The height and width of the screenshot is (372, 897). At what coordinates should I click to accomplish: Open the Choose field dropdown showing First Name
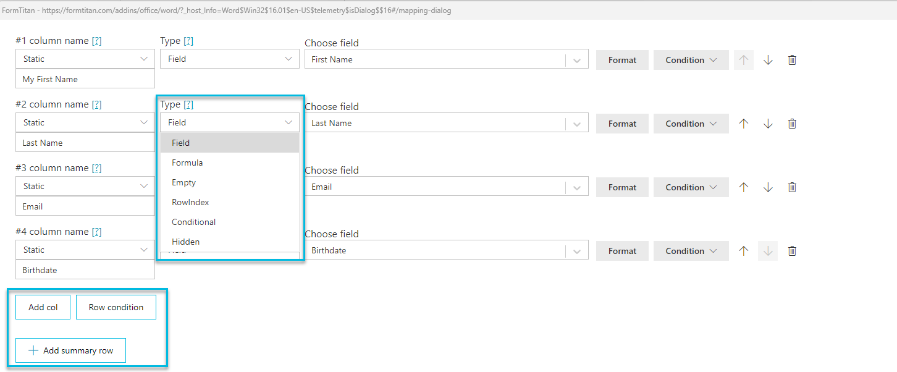576,59
